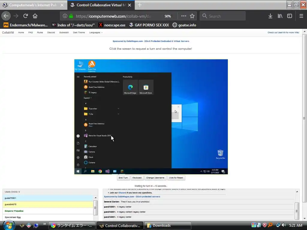The height and width of the screenshot is (230, 307).
Task: Bookmark this page with the star icon
Action: [192, 16]
